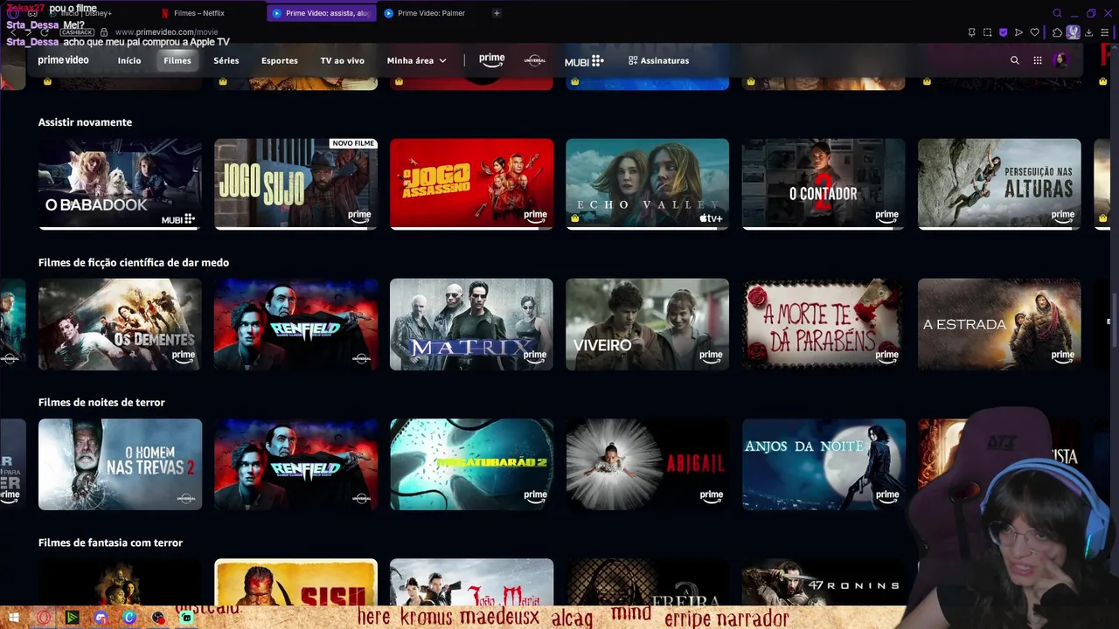Open Viveiro movie thumbnail
The width and height of the screenshot is (1119, 629).
coord(647,324)
